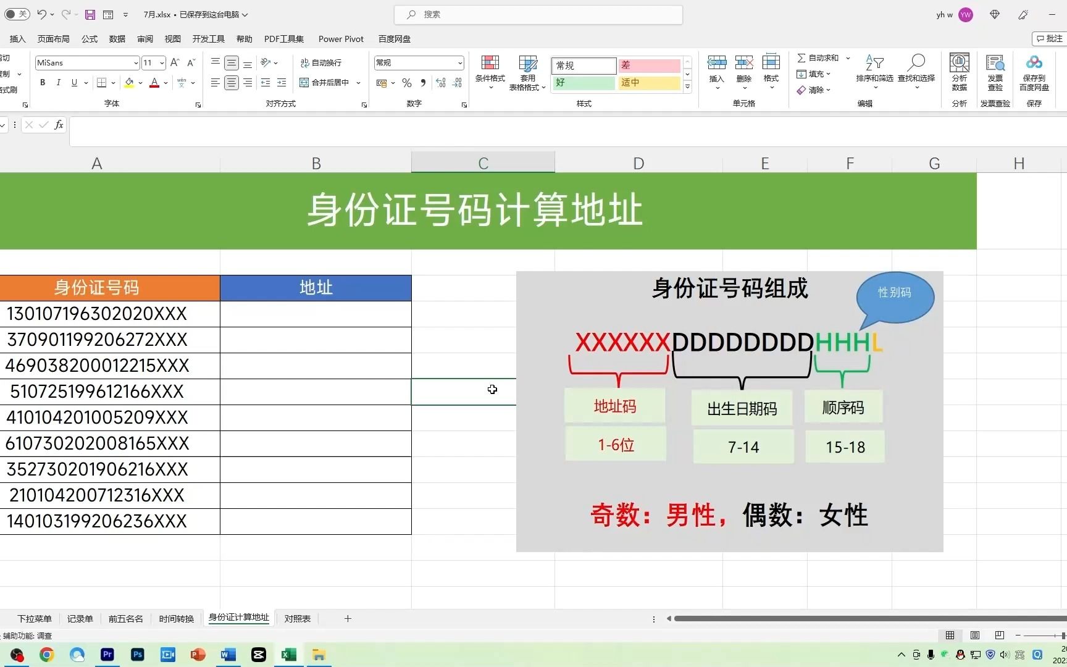This screenshot has width=1067, height=667.
Task: Switch to the 数据 ribbon tab
Action: coord(116,38)
